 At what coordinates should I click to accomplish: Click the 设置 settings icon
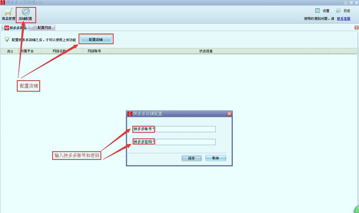coord(317,11)
